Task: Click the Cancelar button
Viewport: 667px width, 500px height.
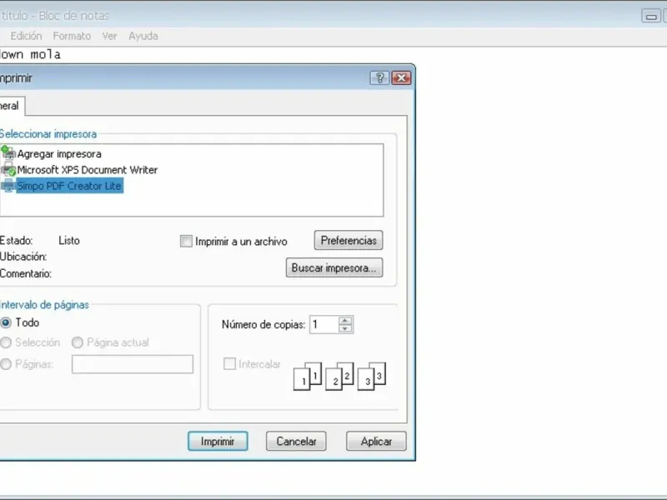Action: [296, 442]
